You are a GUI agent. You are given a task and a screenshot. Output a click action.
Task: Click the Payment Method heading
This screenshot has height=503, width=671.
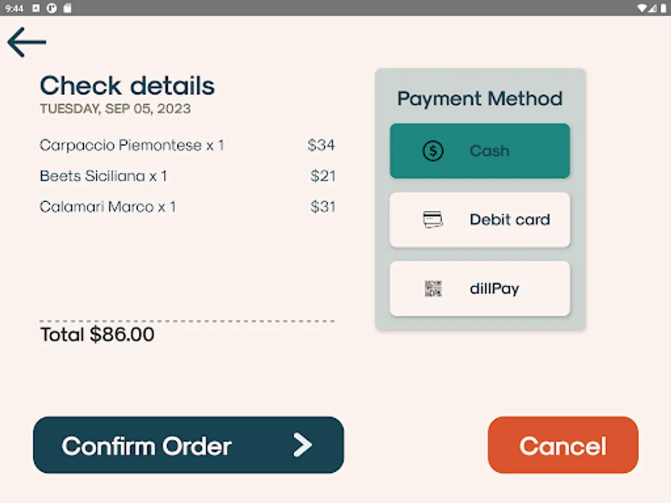pos(480,98)
